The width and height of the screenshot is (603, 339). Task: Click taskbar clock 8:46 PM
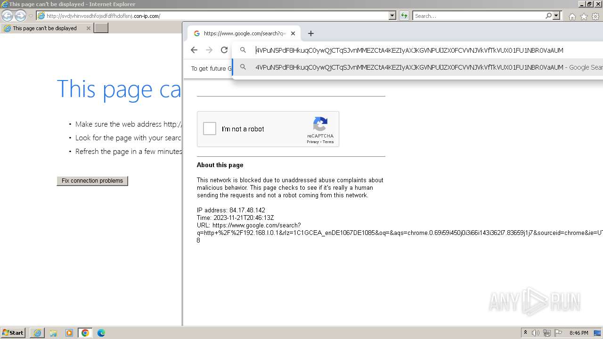579,333
